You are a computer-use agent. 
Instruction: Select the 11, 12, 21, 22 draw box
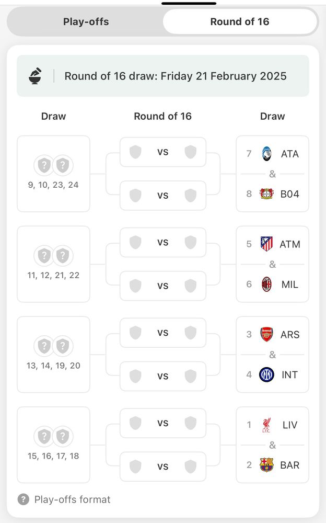pyautogui.click(x=53, y=264)
